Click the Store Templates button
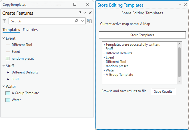Viewport: 191px width, 130px height. tap(142, 35)
